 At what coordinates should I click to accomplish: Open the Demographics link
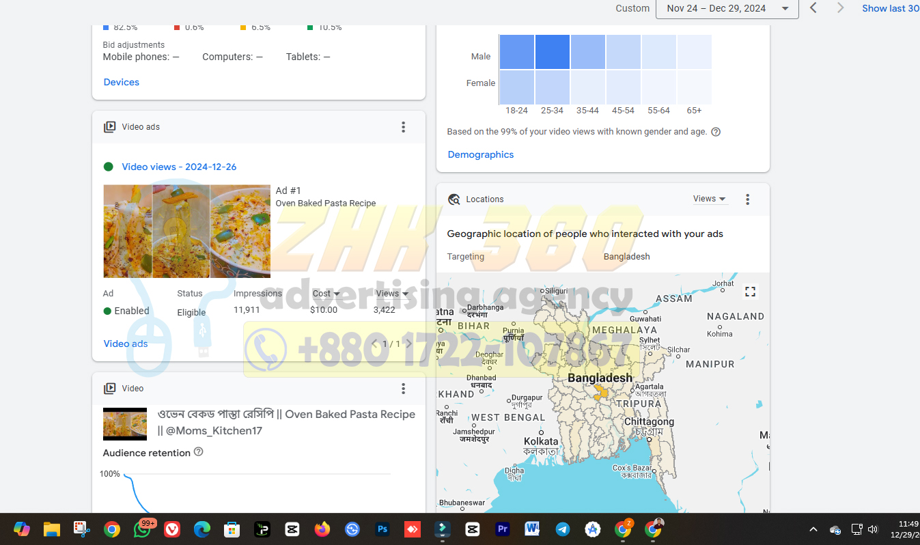point(481,154)
